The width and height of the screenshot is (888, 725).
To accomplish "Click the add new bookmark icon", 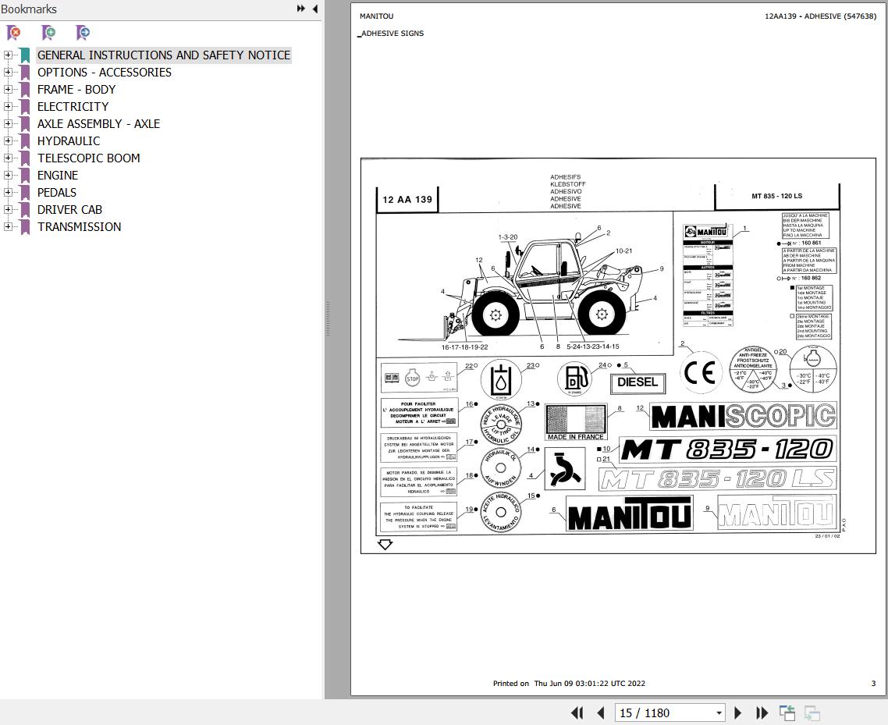I will click(48, 33).
